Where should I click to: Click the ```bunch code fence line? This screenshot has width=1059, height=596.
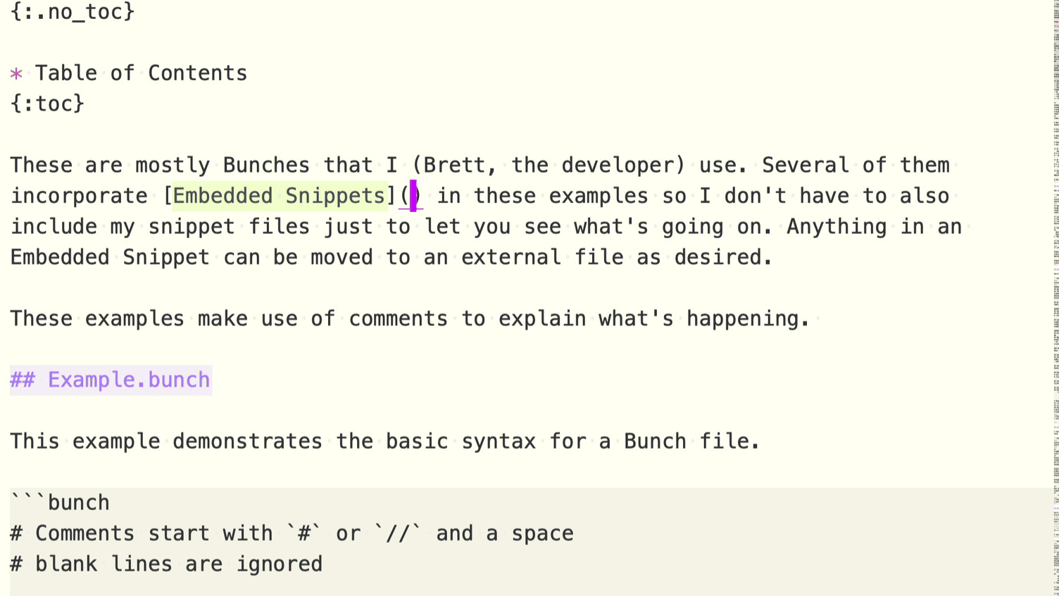pos(60,503)
